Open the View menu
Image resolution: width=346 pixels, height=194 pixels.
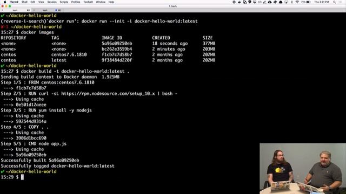(41, 2)
